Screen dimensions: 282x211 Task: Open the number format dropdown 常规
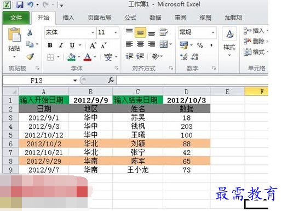[x=213, y=32]
